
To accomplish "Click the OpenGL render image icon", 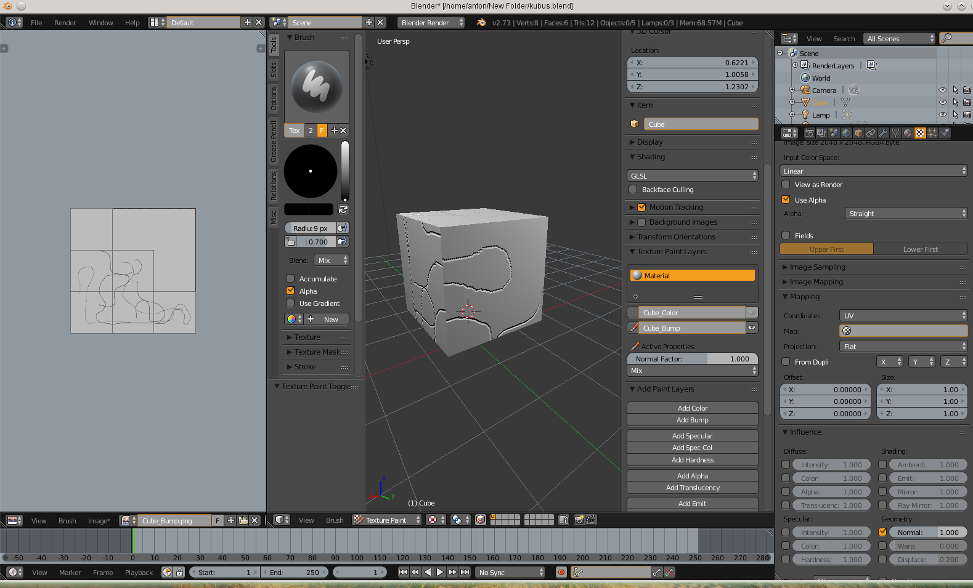I will [x=579, y=520].
